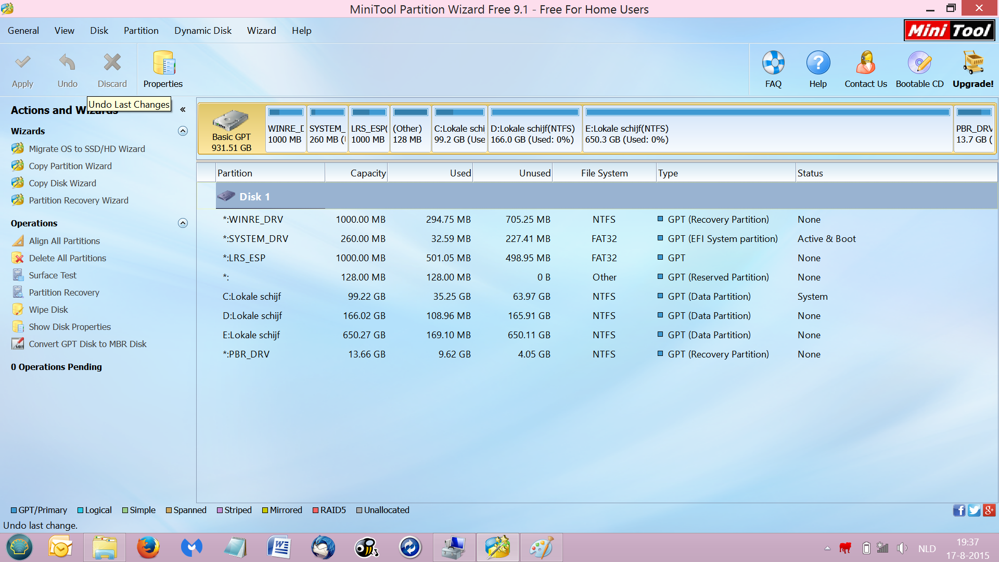This screenshot has height=562, width=999.
Task: Select the Basic GPT disk icon
Action: pyautogui.click(x=231, y=120)
